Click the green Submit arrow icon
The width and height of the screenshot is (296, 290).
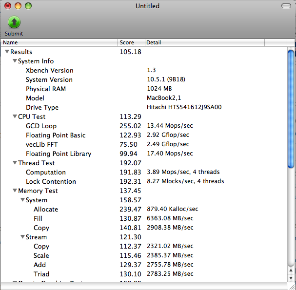coord(14,22)
